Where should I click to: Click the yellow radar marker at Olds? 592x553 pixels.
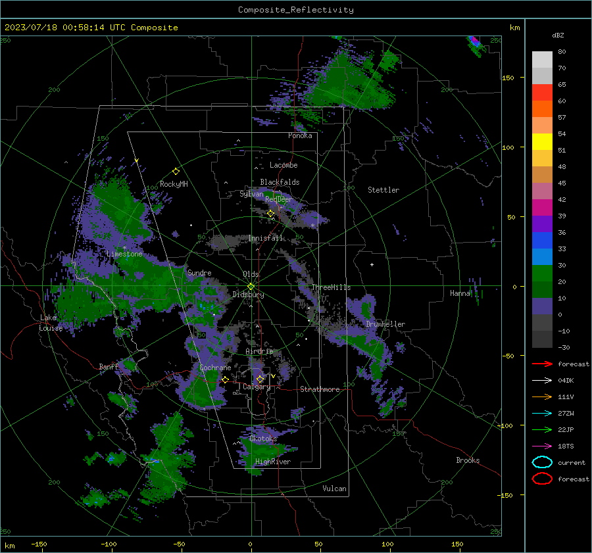[251, 287]
